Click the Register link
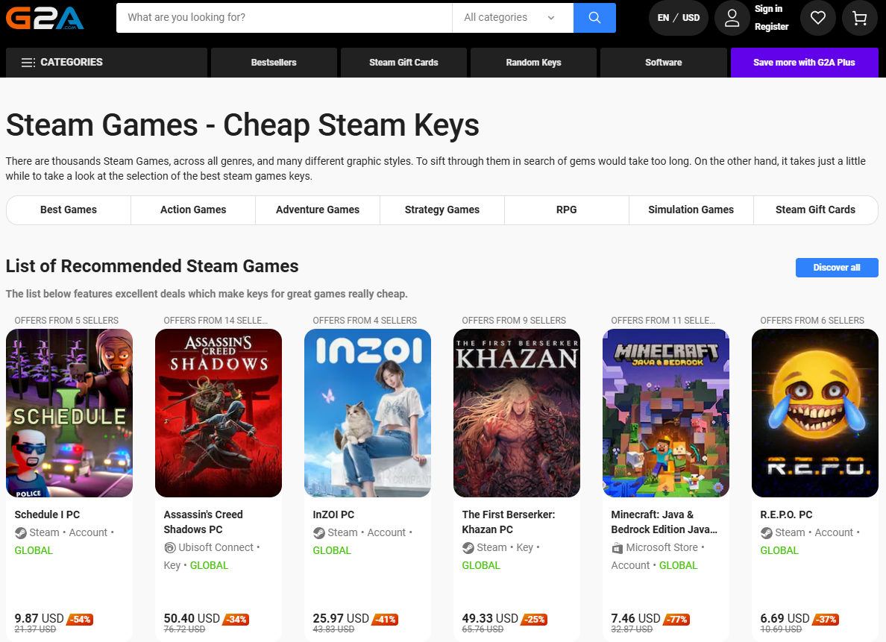This screenshot has height=642, width=886. [771, 27]
